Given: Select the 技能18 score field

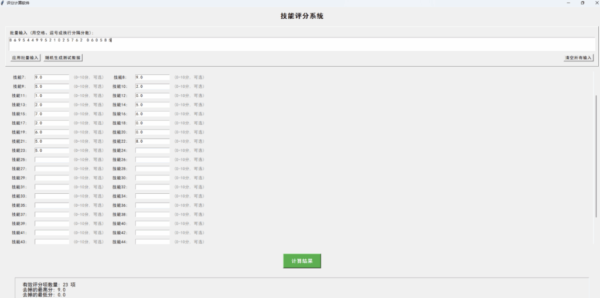Looking at the screenshot, I should click(x=152, y=123).
